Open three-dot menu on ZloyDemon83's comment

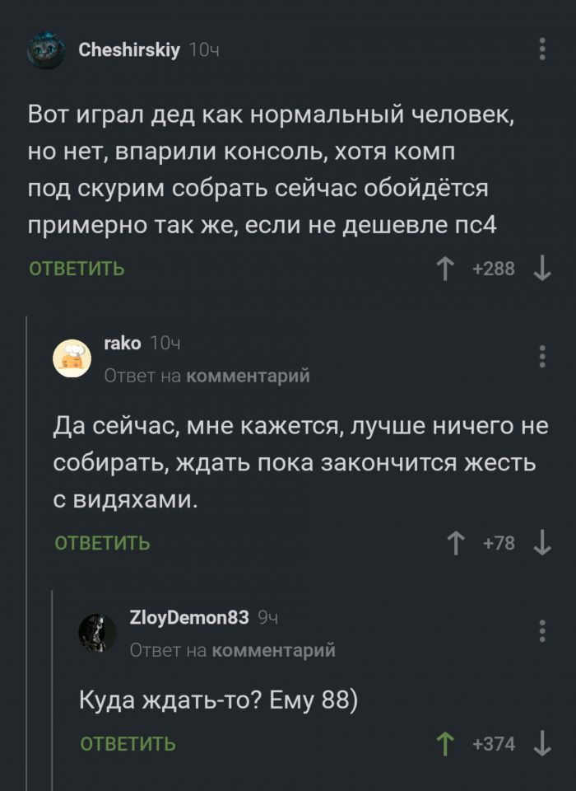(x=541, y=630)
